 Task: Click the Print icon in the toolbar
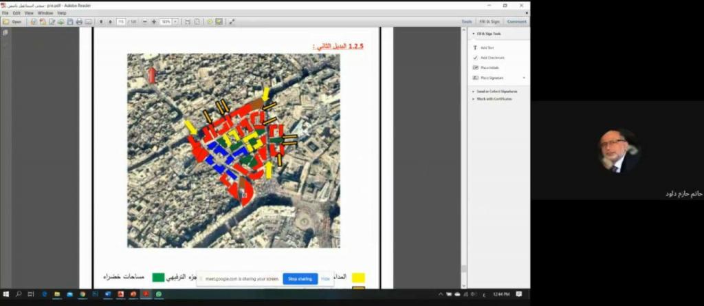(x=79, y=22)
